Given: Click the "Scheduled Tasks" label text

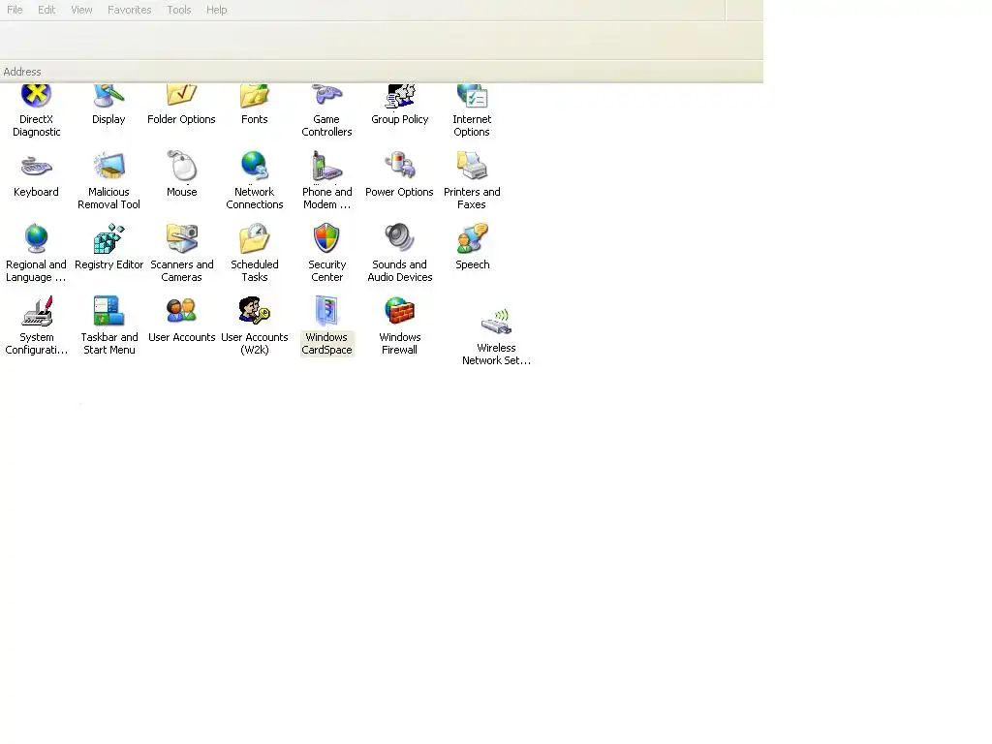Looking at the screenshot, I should pos(255,271).
